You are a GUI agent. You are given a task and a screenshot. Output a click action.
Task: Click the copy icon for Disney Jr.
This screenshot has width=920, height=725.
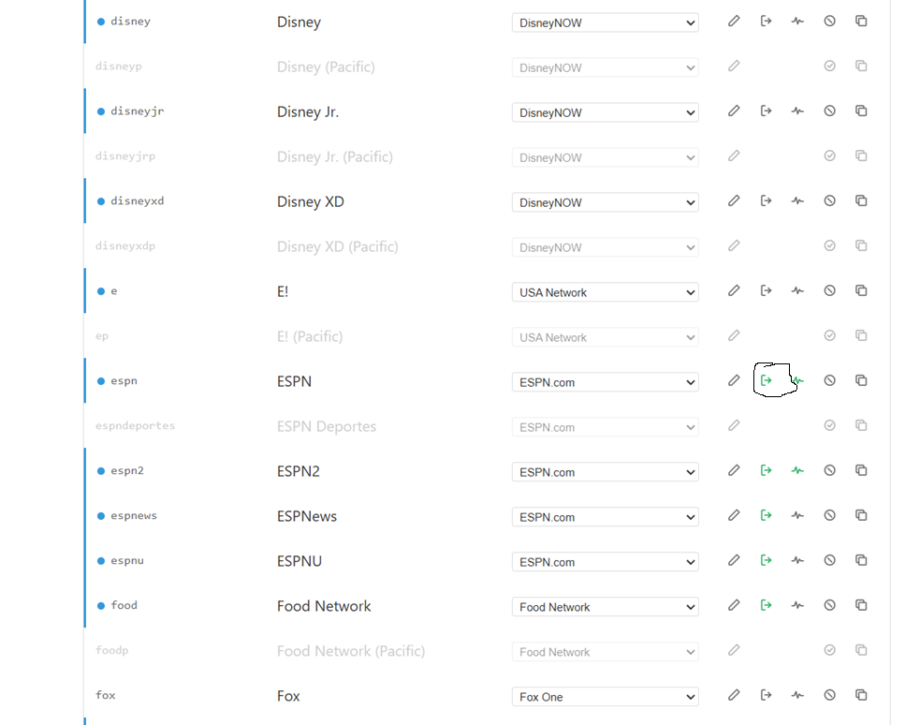(861, 111)
